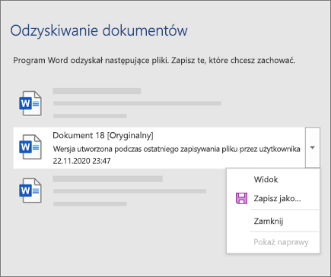This screenshot has height=277, width=331.
Task: Open the dropdown arrow for Dokument 18
Action: click(x=313, y=147)
